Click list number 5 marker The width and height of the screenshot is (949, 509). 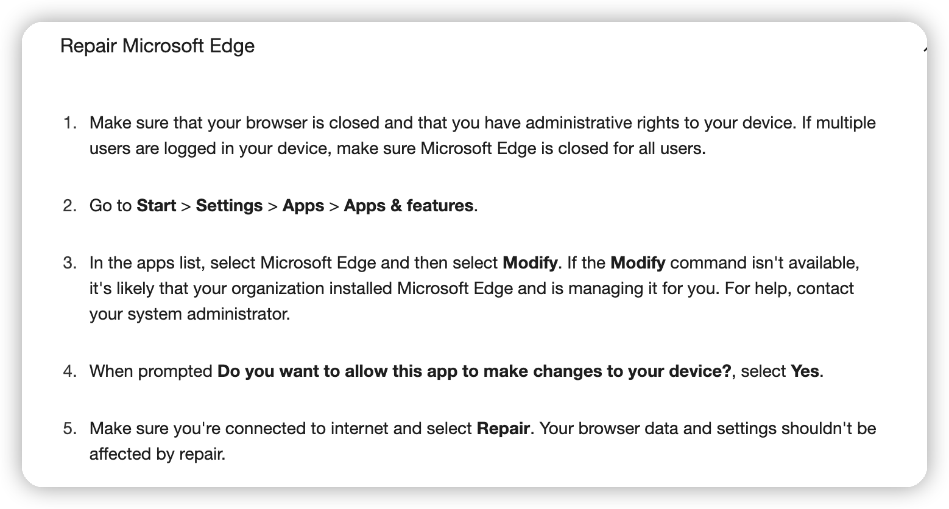pyautogui.click(x=70, y=429)
